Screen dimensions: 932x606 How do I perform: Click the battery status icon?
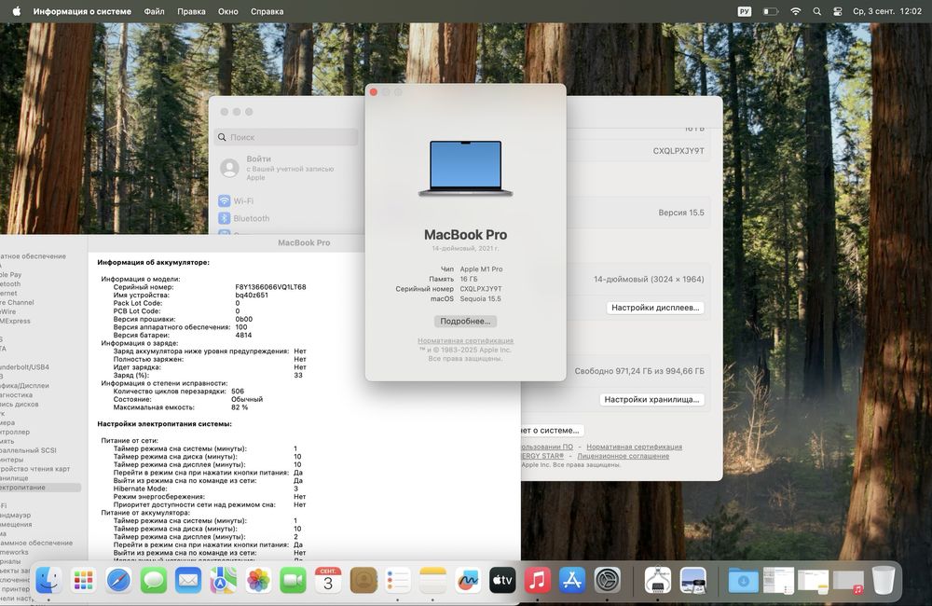[771, 11]
